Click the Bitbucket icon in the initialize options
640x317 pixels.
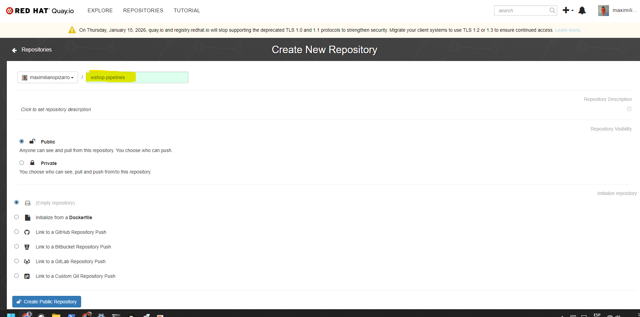(x=27, y=247)
